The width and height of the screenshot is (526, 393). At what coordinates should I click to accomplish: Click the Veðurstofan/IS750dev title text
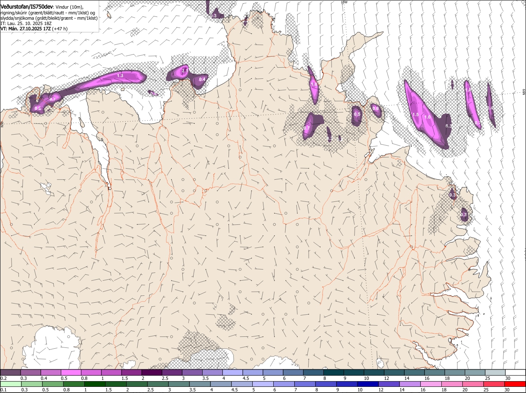(x=27, y=7)
